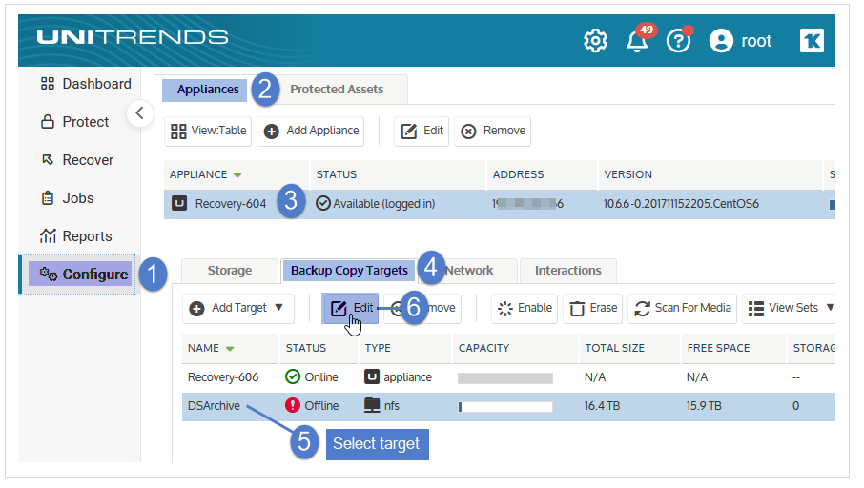Open Jobs in the sidebar

click(67, 197)
